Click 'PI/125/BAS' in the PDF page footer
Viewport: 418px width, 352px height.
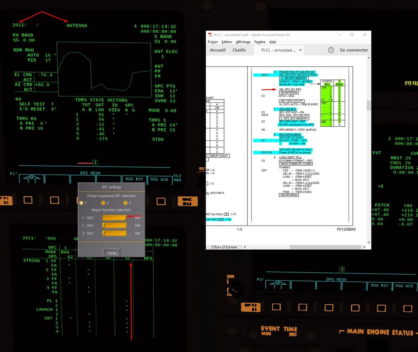[346, 230]
